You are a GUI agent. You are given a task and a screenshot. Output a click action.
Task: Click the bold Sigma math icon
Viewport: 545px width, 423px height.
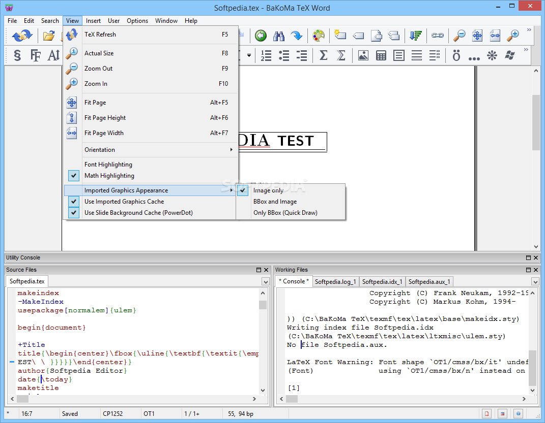click(x=323, y=55)
